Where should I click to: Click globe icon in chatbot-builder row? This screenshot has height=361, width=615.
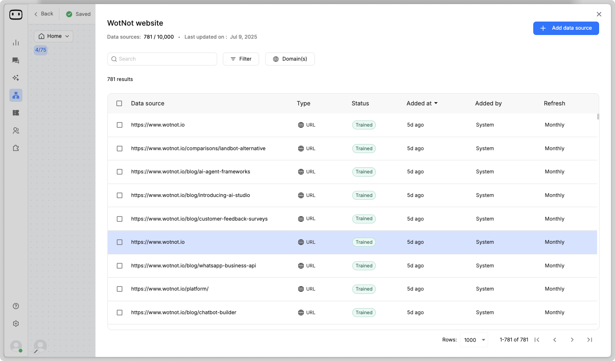[x=301, y=313]
